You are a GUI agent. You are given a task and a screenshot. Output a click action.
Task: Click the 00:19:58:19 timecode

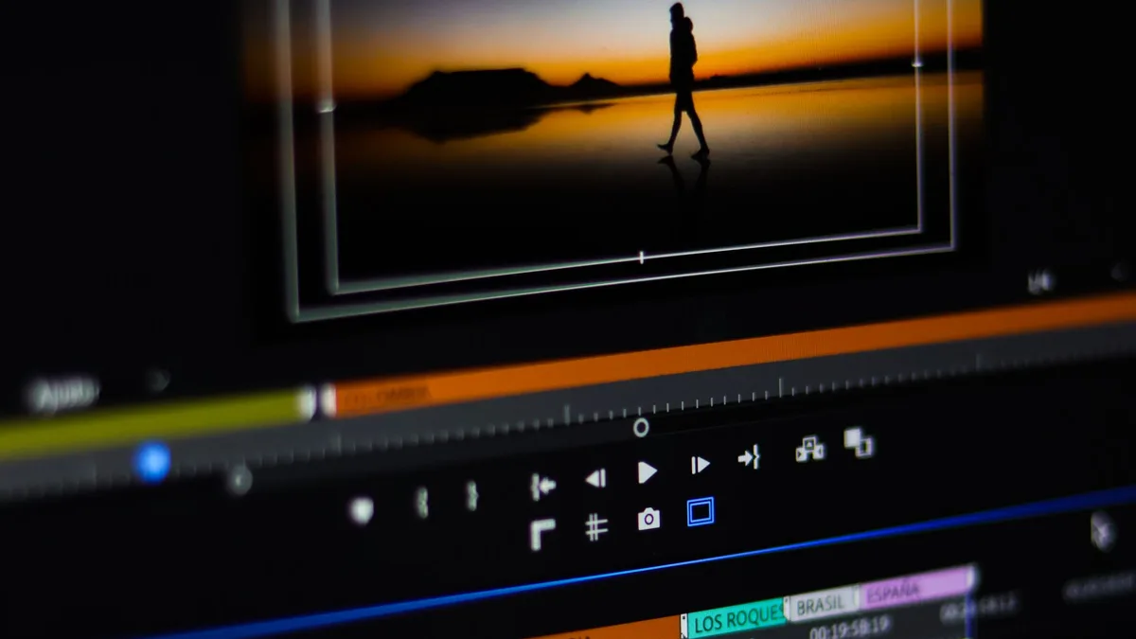tap(848, 628)
